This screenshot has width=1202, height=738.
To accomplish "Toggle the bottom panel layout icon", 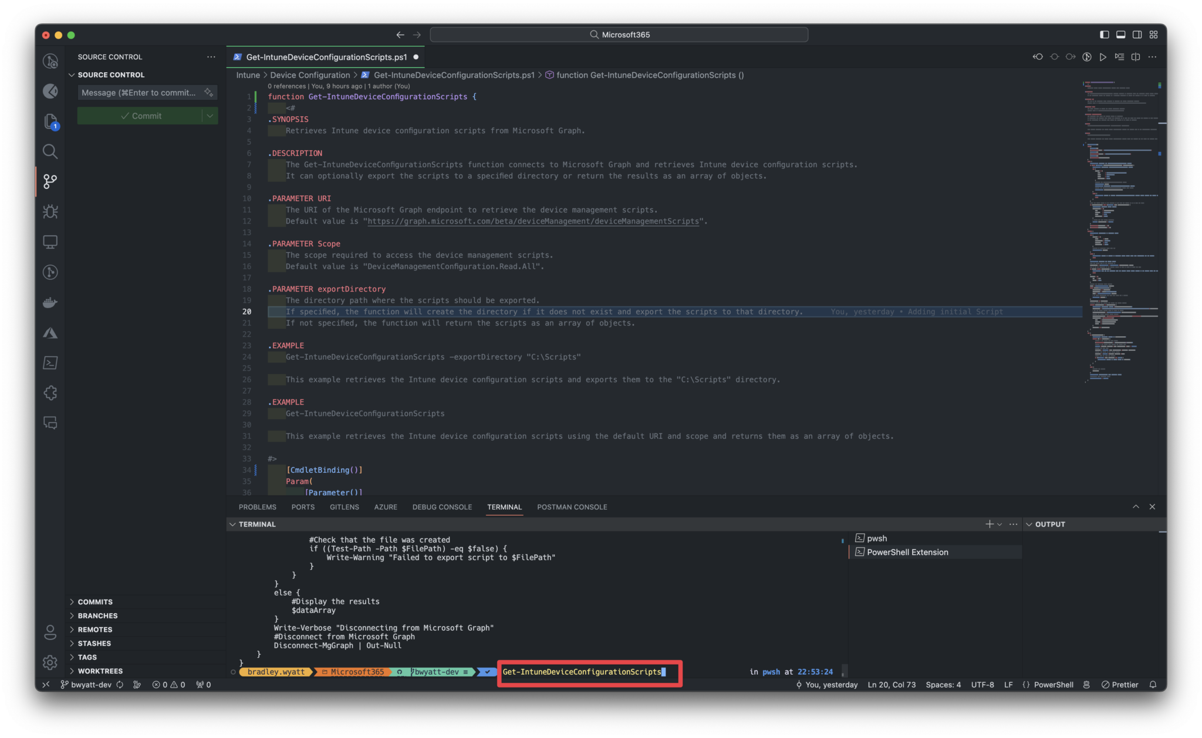I will (1120, 35).
